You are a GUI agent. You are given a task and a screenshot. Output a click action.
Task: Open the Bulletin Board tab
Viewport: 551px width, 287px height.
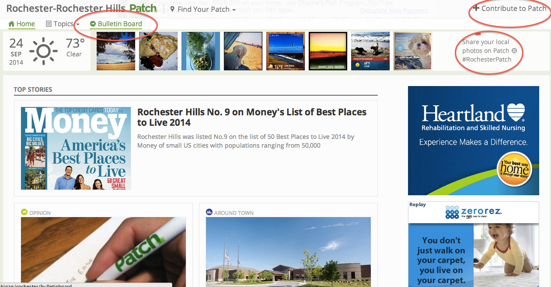[x=116, y=24]
